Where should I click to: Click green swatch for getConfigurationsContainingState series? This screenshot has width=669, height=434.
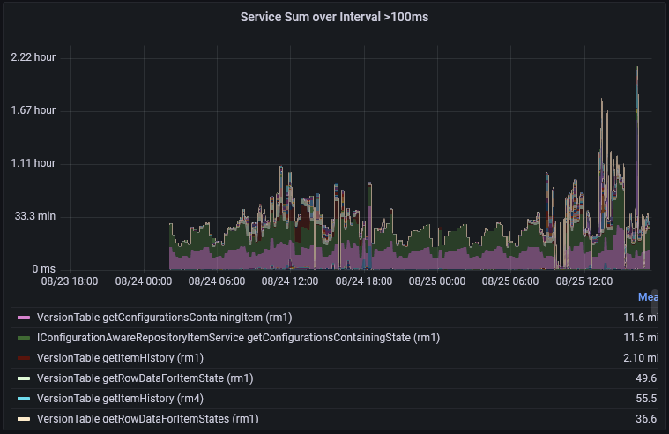[24, 338]
